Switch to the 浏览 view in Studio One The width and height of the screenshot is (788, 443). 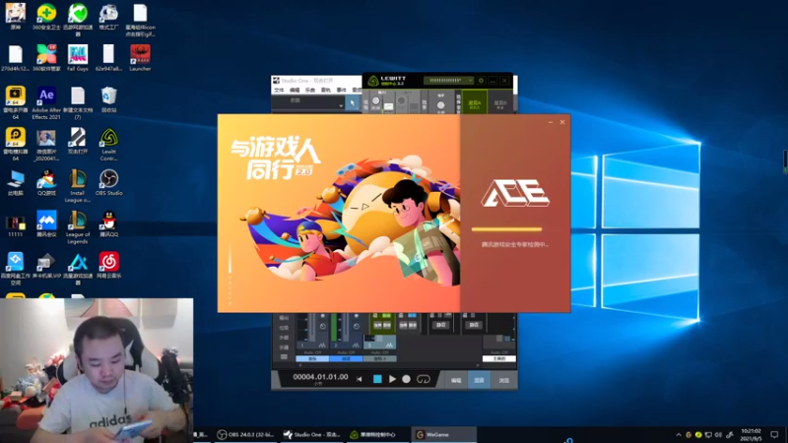[x=503, y=380]
